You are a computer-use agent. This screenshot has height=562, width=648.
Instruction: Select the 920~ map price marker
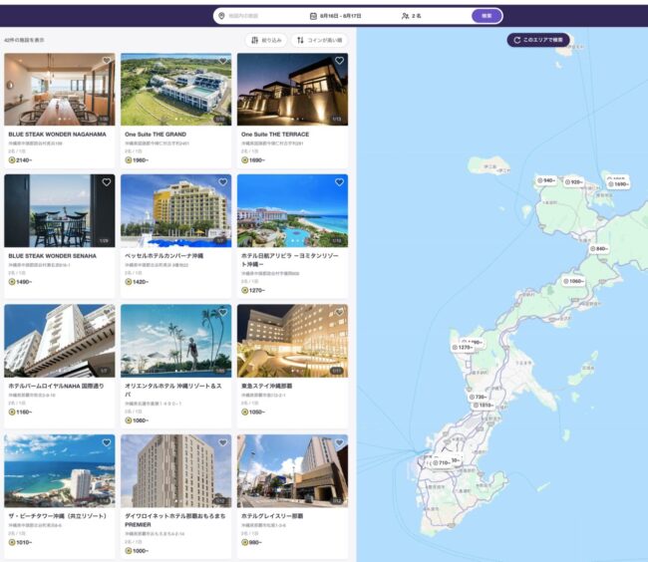coord(574,181)
